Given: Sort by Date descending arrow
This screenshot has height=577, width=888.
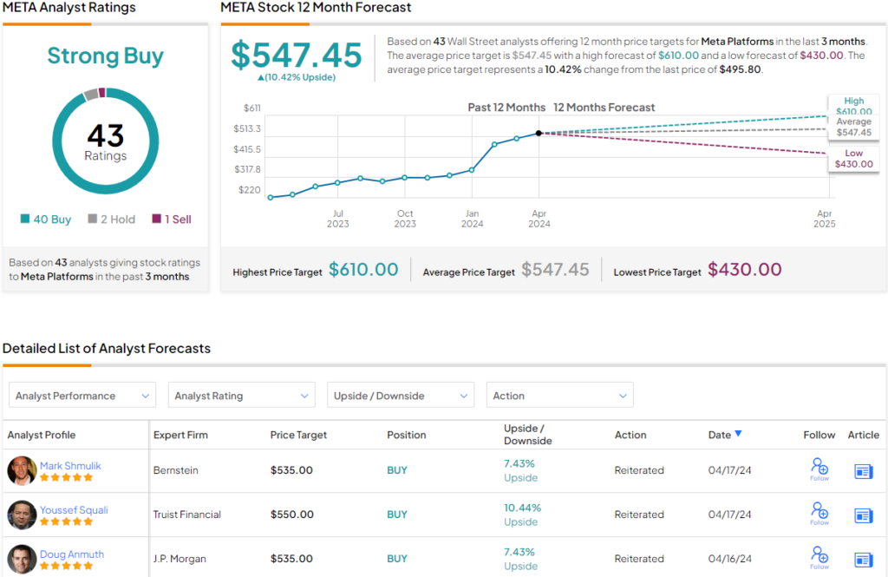Looking at the screenshot, I should (738, 434).
